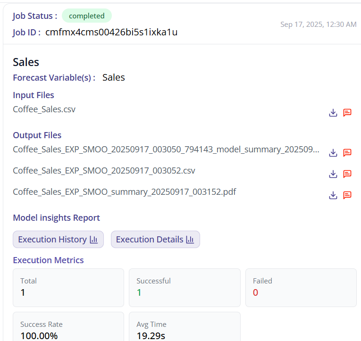Open comments for the 003052.csv output file
Screen dimensions: 361x341
click(347, 174)
